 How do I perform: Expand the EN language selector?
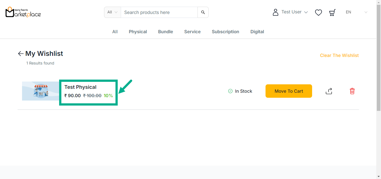point(356,12)
